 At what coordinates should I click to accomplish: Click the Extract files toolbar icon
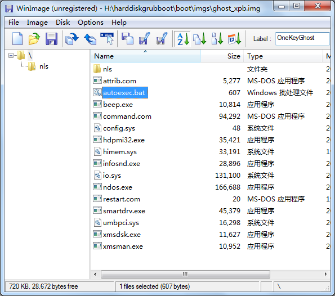click(x=145, y=39)
